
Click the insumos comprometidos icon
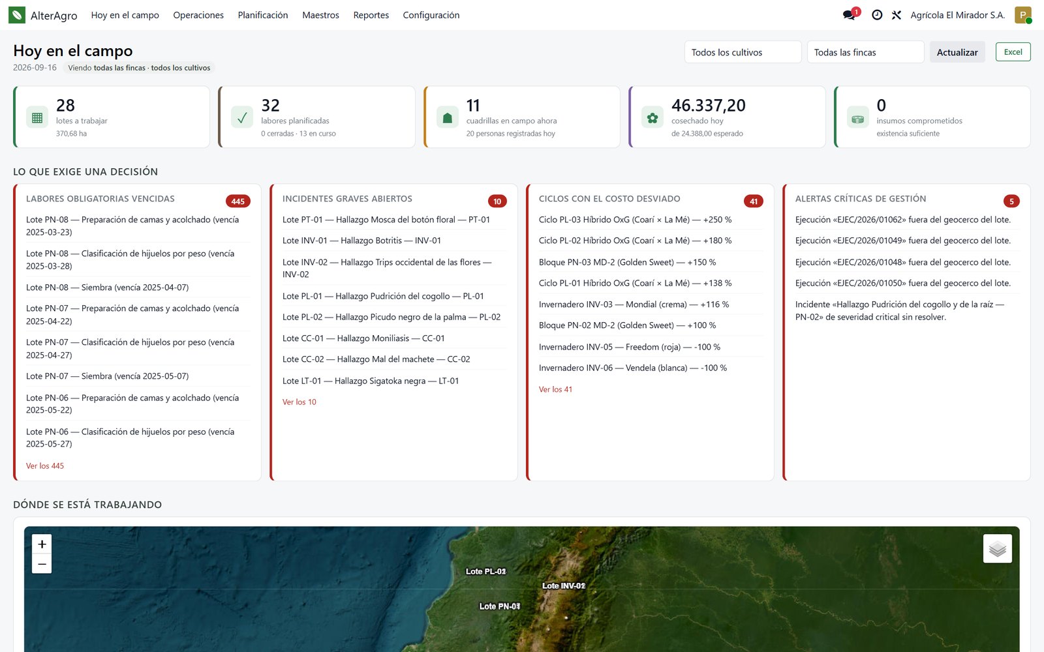point(858,118)
